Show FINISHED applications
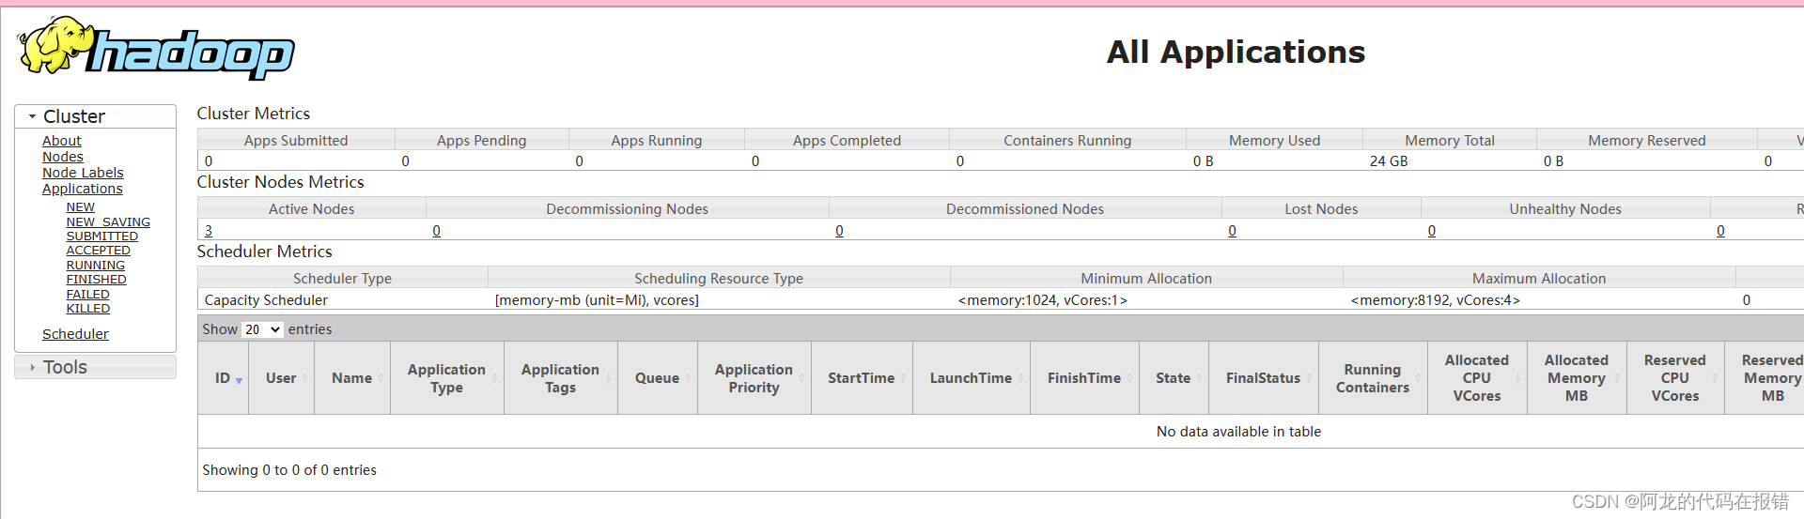This screenshot has width=1804, height=519. 97,280
